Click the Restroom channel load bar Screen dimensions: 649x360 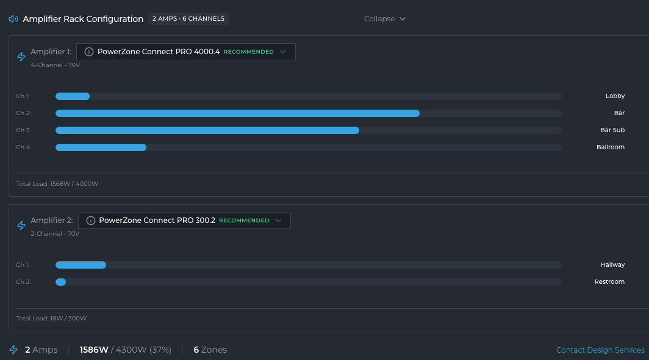pyautogui.click(x=309, y=282)
